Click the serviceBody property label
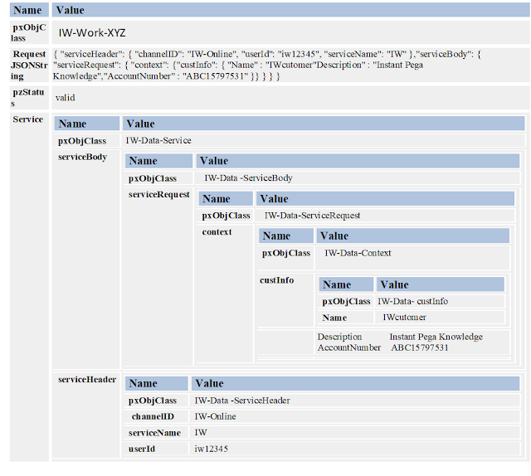 click(x=82, y=157)
